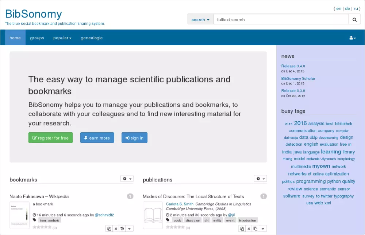Viewport: 365px width, 235px height.
Task: Click the sign in button
Action: click(135, 138)
